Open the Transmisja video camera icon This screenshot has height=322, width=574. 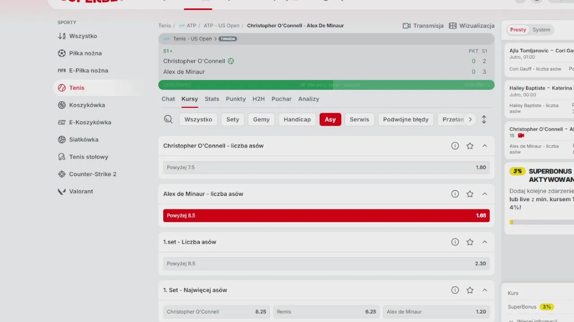(x=407, y=26)
